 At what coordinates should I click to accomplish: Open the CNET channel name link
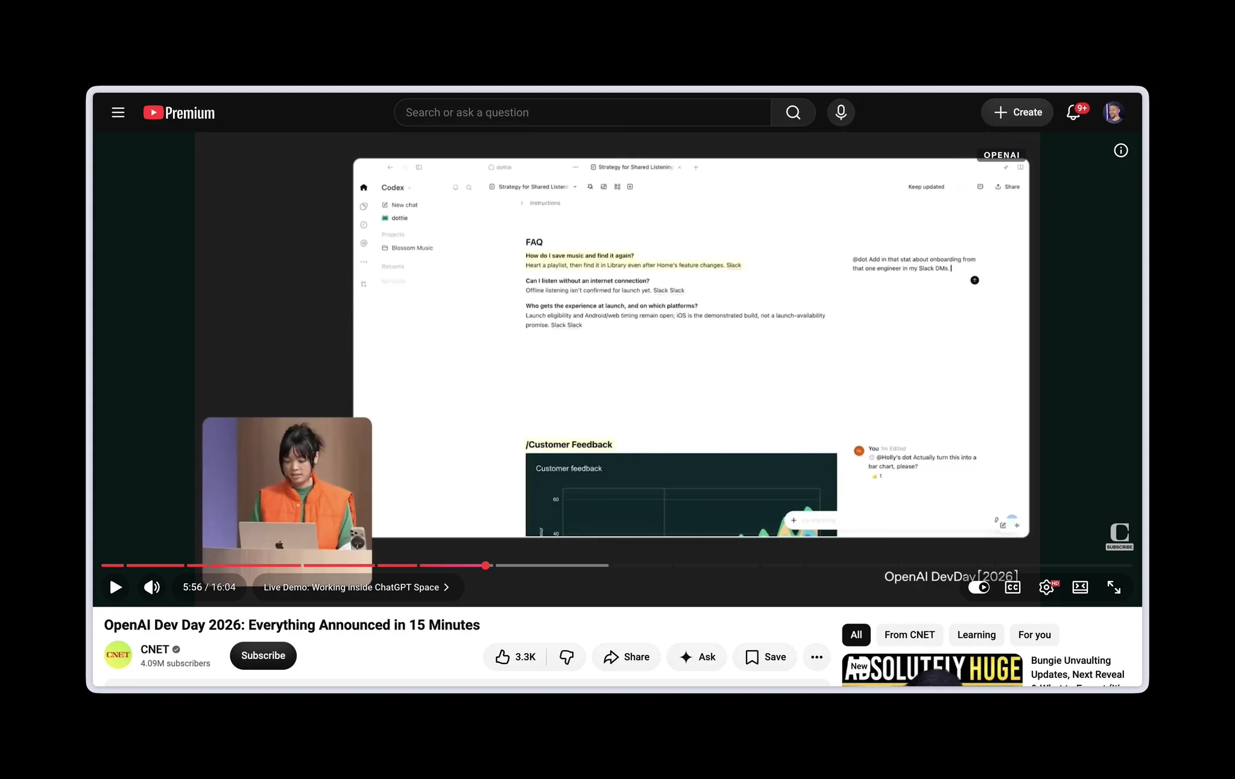point(154,649)
